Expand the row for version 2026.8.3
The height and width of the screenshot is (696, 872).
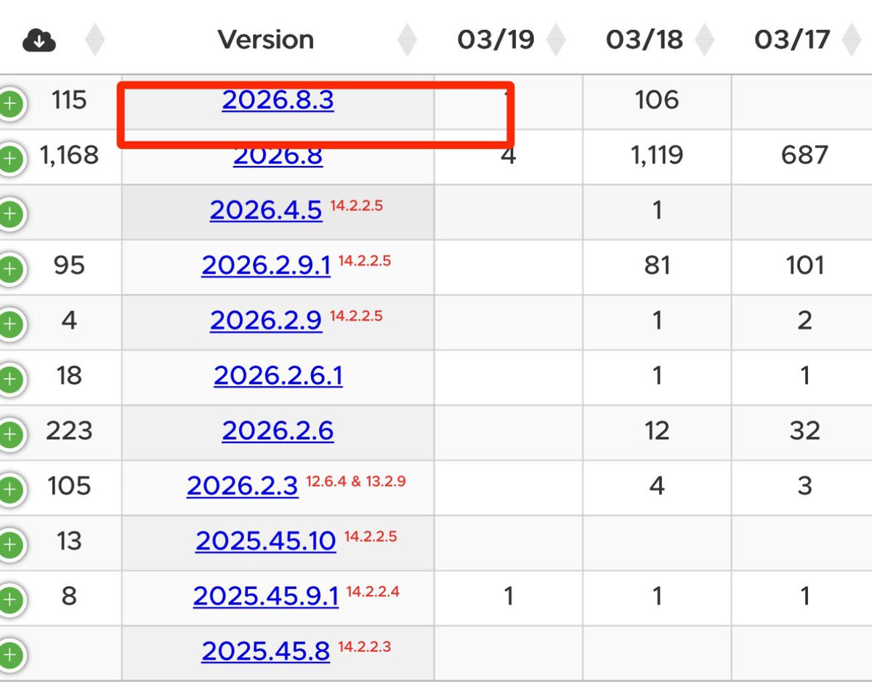pyautogui.click(x=10, y=104)
